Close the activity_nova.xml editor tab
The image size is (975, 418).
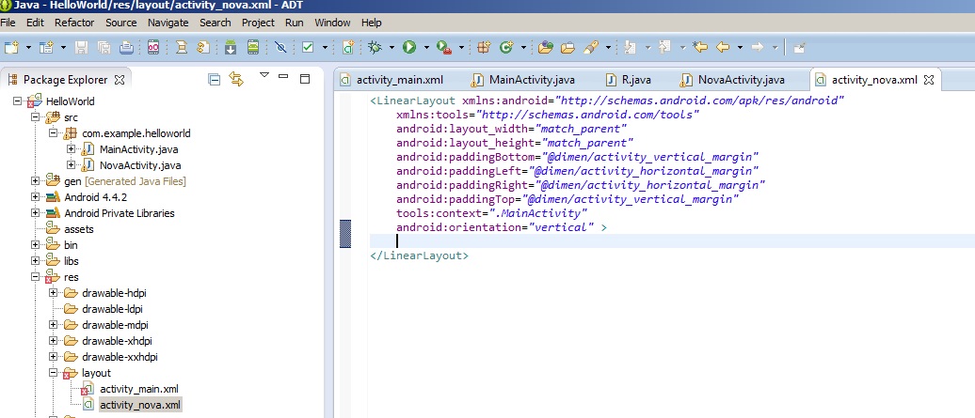tap(929, 80)
